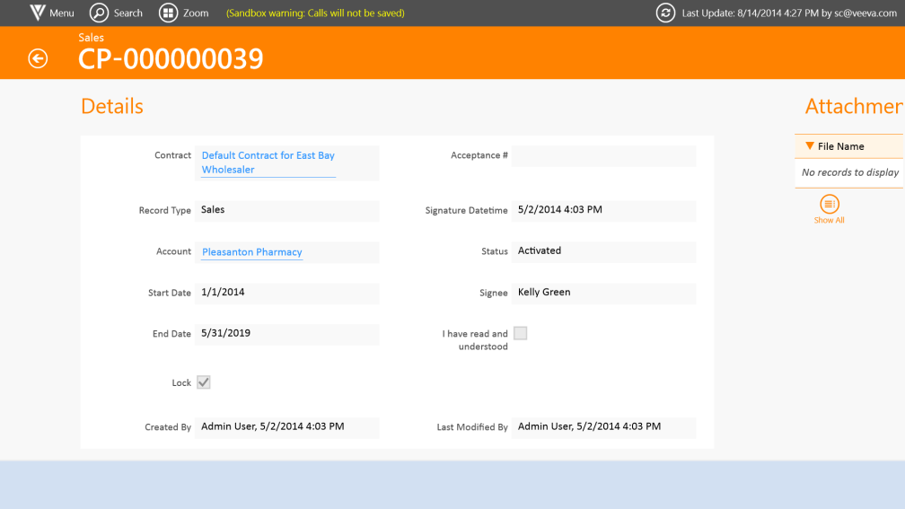
Task: Check the 'I have read and understood' box
Action: click(x=521, y=333)
